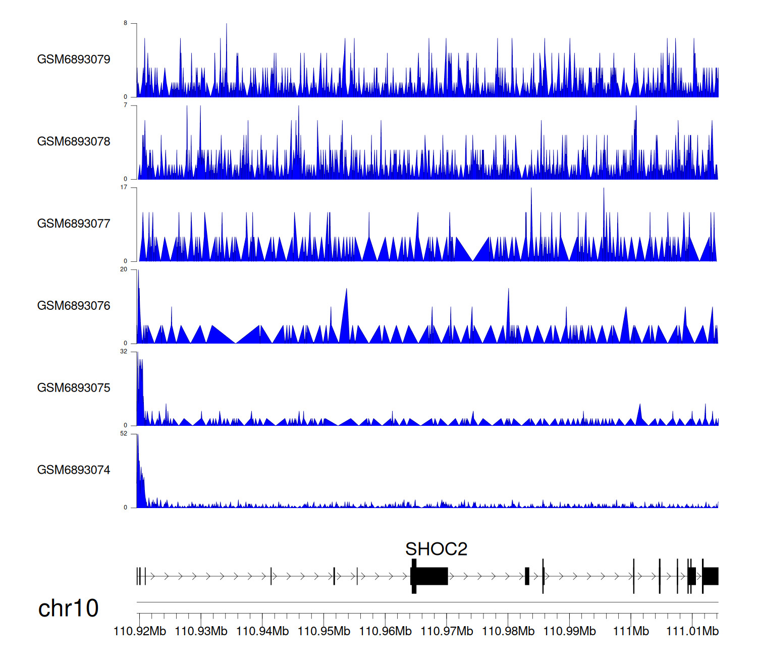
Task: Click the GSM6893079 track label
Action: click(74, 60)
